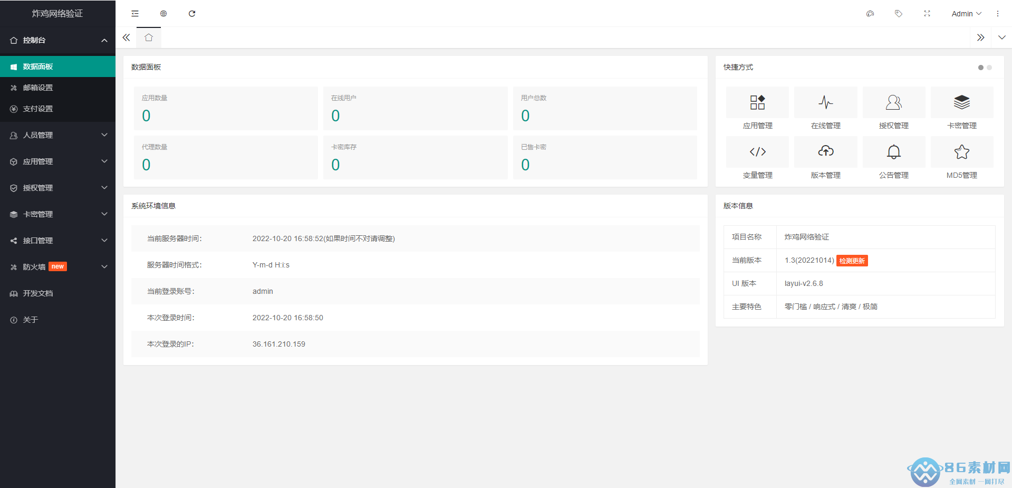Open the 变量管理 code icon
The width and height of the screenshot is (1012, 488).
point(757,152)
